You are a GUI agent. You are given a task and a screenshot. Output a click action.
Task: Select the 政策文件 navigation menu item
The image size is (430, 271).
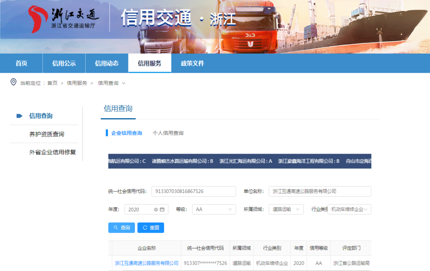[x=192, y=63]
